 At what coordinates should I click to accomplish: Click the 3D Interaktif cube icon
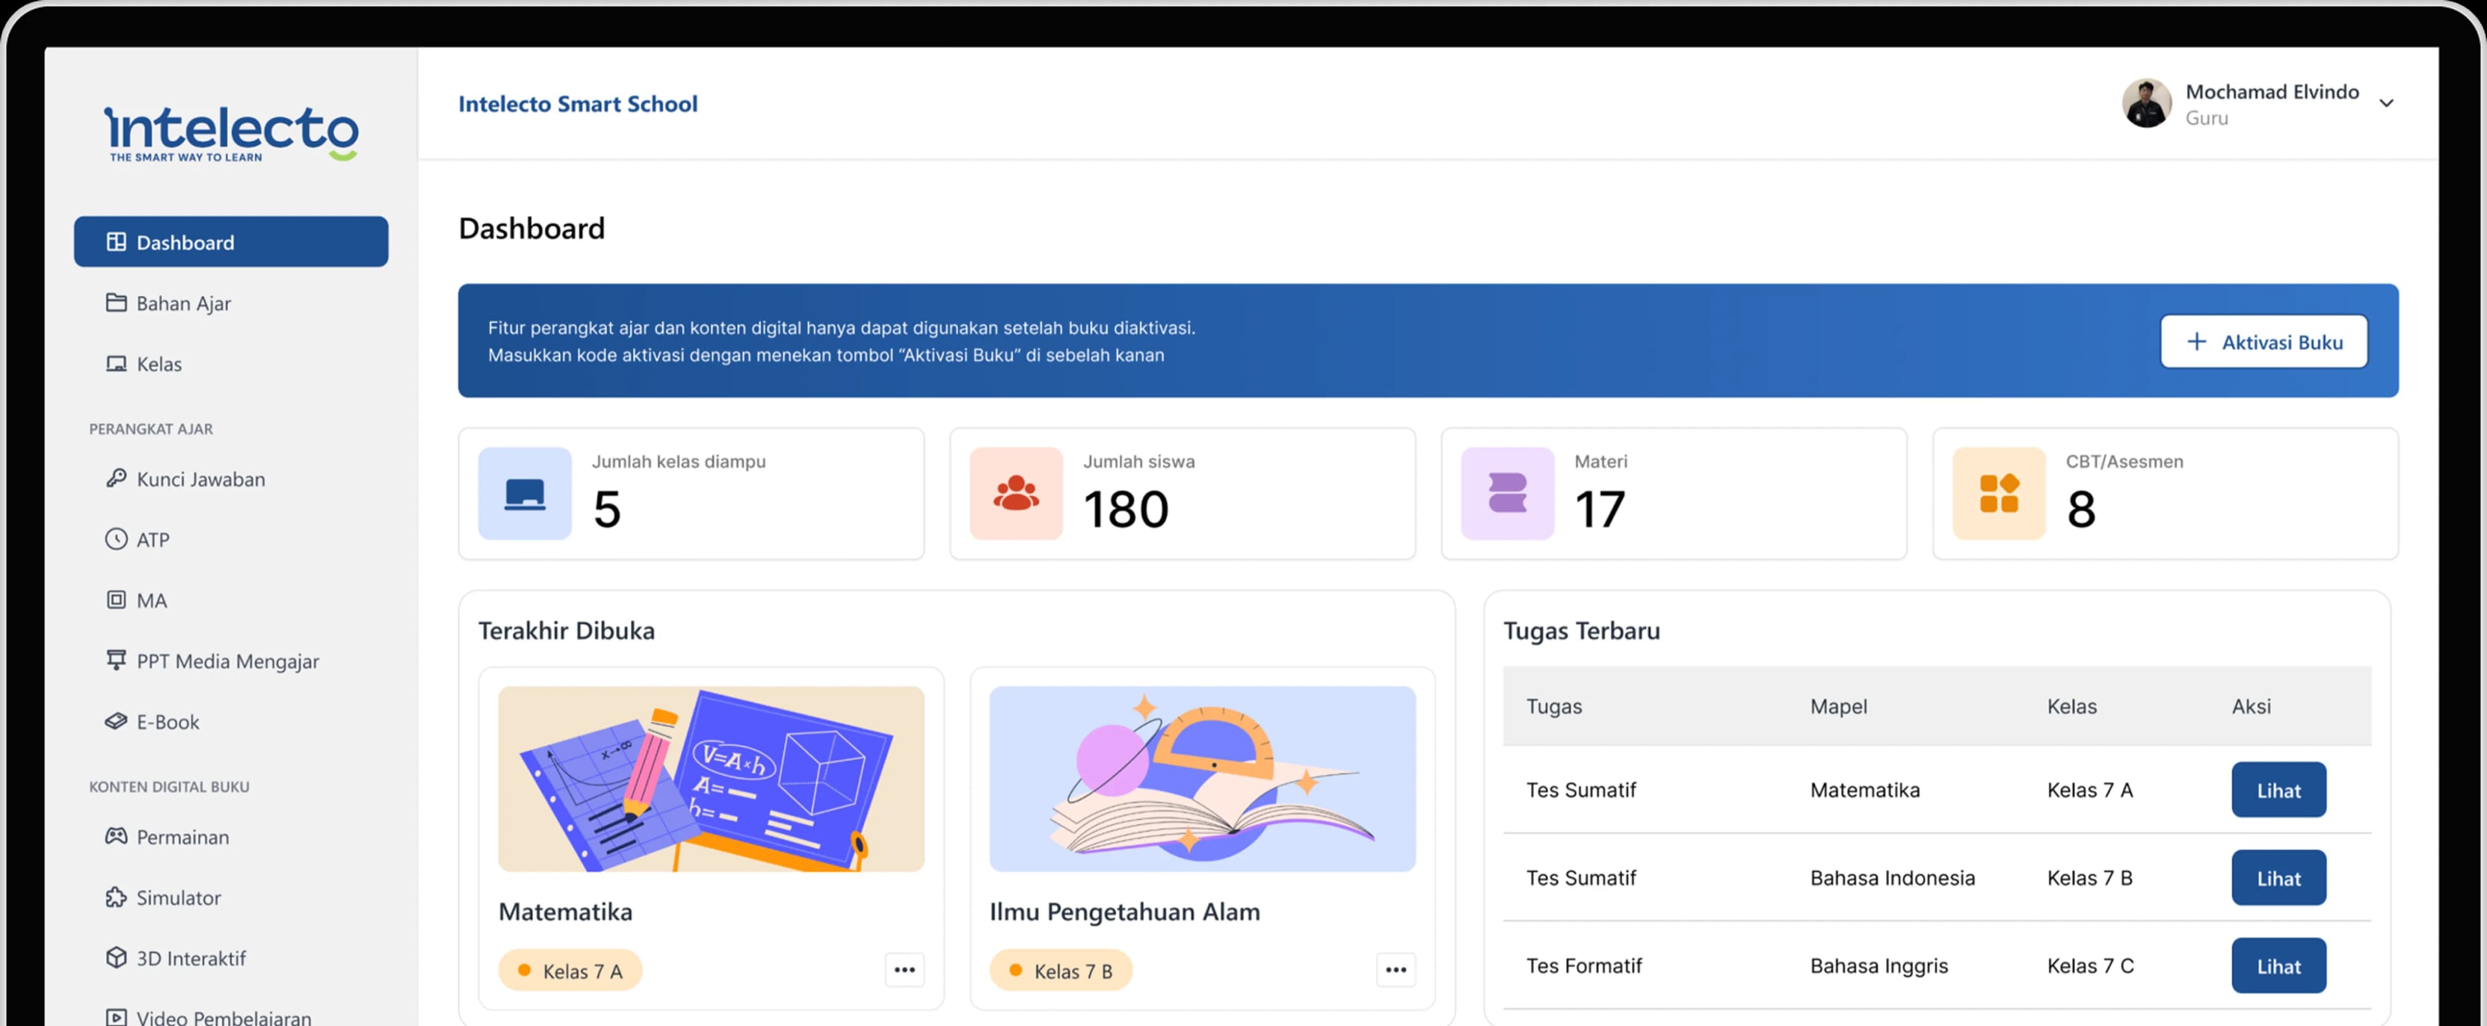click(116, 959)
